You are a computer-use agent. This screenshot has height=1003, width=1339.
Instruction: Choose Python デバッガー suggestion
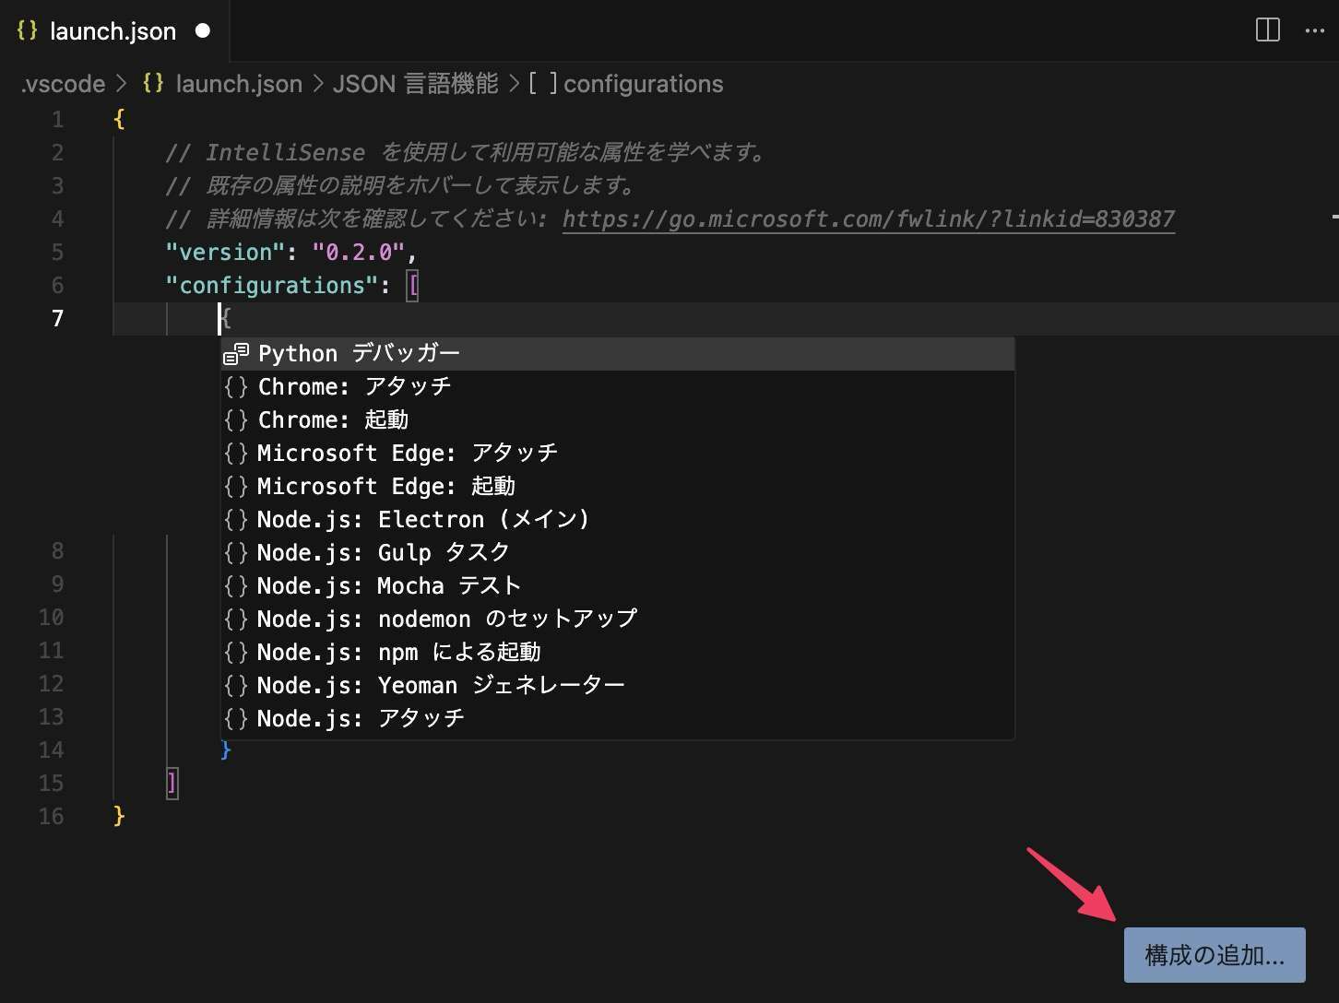tap(618, 354)
